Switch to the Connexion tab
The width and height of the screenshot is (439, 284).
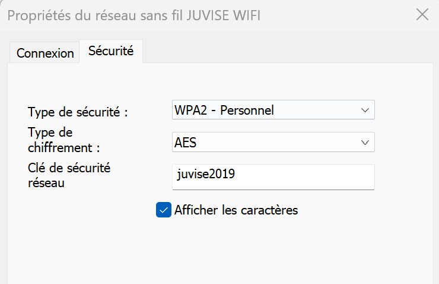tap(45, 53)
